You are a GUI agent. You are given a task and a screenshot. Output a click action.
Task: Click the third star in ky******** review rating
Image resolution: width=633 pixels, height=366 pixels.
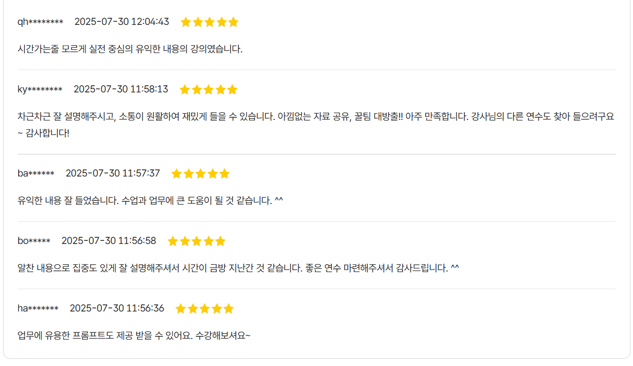(209, 89)
